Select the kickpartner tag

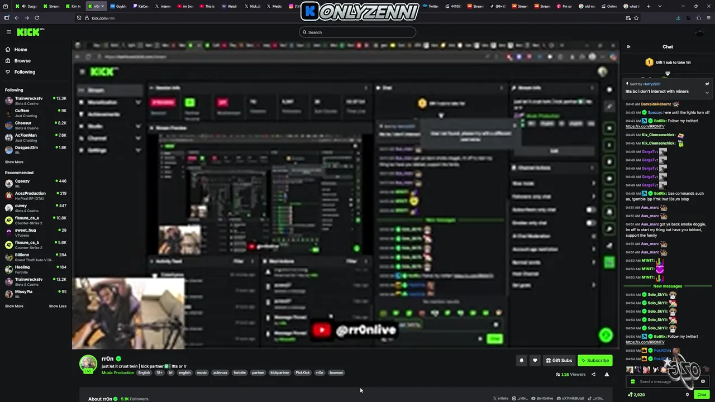tap(279, 372)
